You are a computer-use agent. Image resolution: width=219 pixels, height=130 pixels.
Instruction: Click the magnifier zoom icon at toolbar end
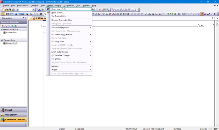point(215,14)
